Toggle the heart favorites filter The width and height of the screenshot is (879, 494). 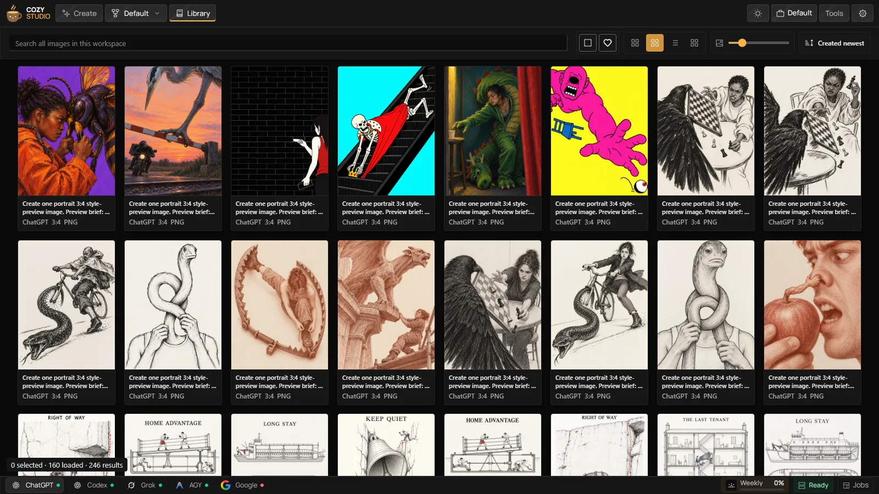click(607, 43)
